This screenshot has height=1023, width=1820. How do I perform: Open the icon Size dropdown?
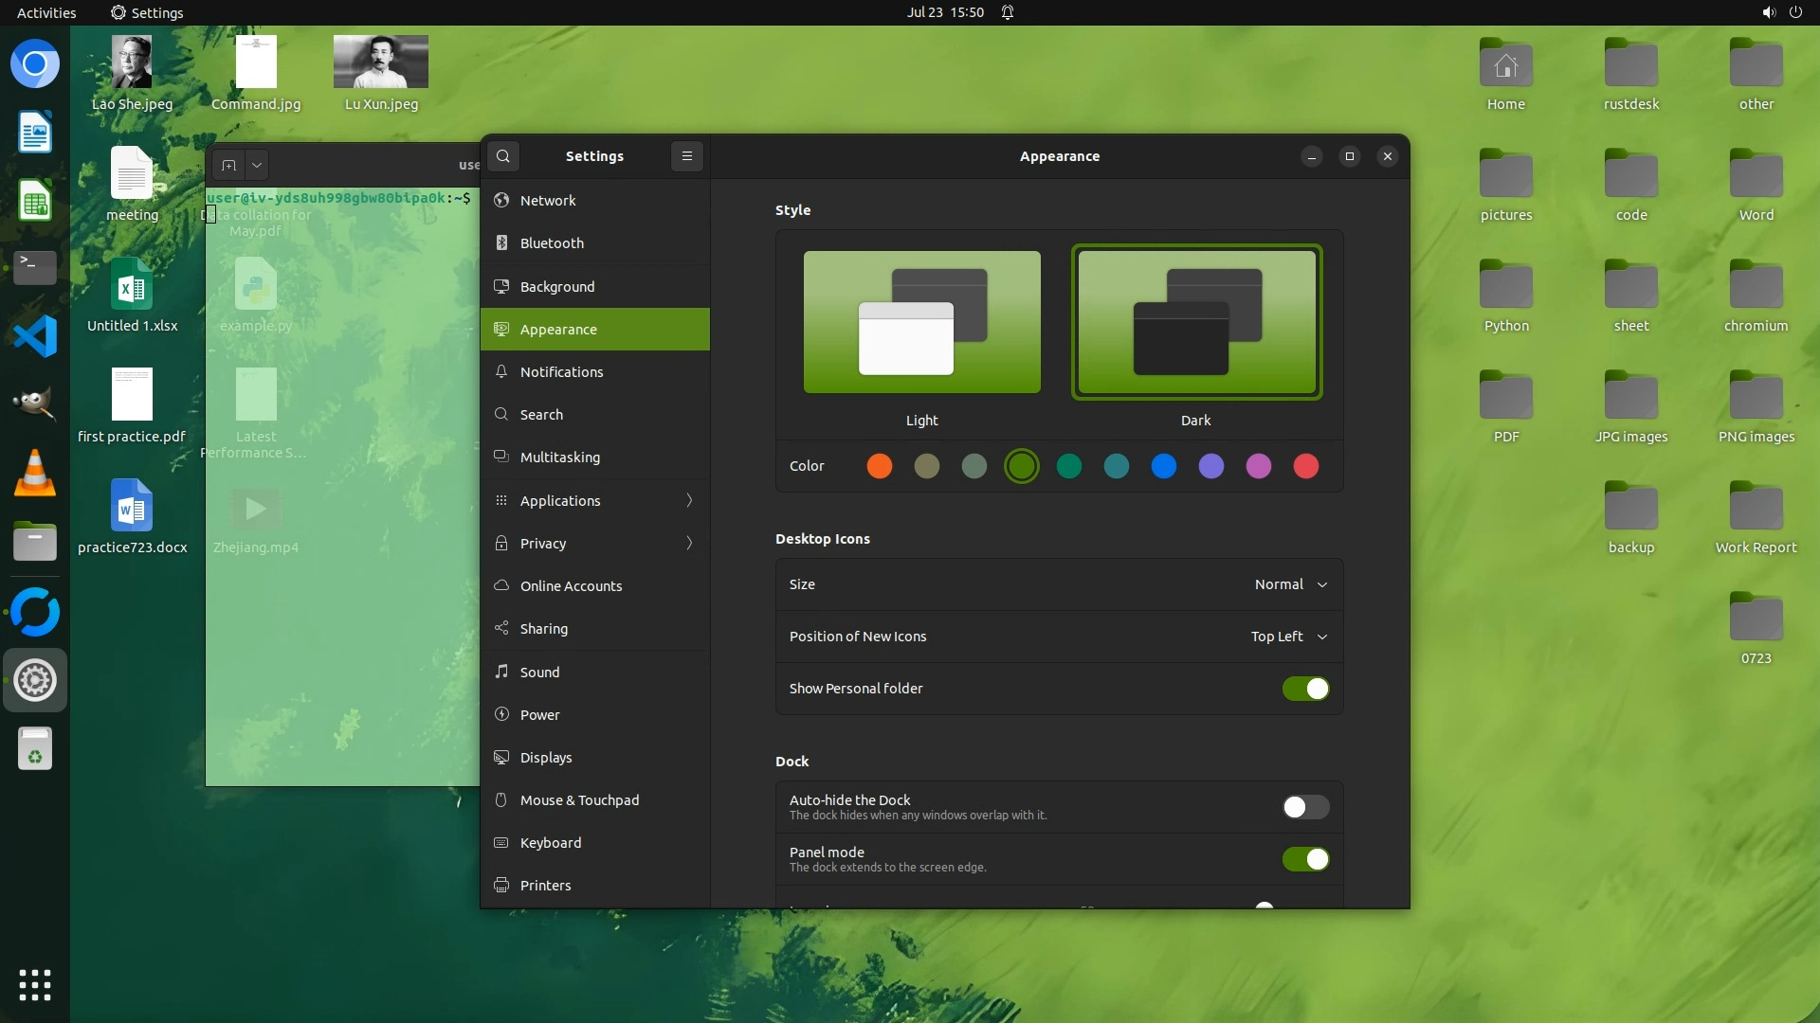click(x=1290, y=584)
